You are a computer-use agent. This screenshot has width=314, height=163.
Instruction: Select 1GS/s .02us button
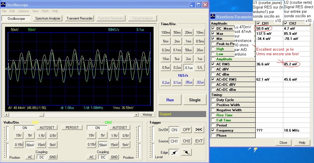[200, 82]
